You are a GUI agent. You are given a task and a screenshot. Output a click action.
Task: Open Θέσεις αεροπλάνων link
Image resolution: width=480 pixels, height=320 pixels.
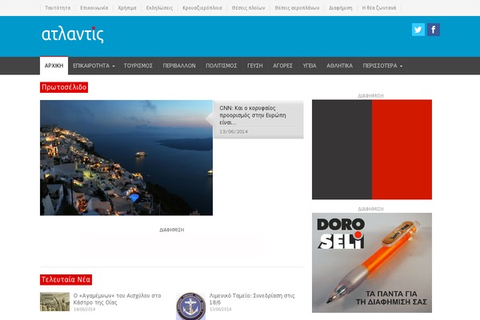[297, 8]
